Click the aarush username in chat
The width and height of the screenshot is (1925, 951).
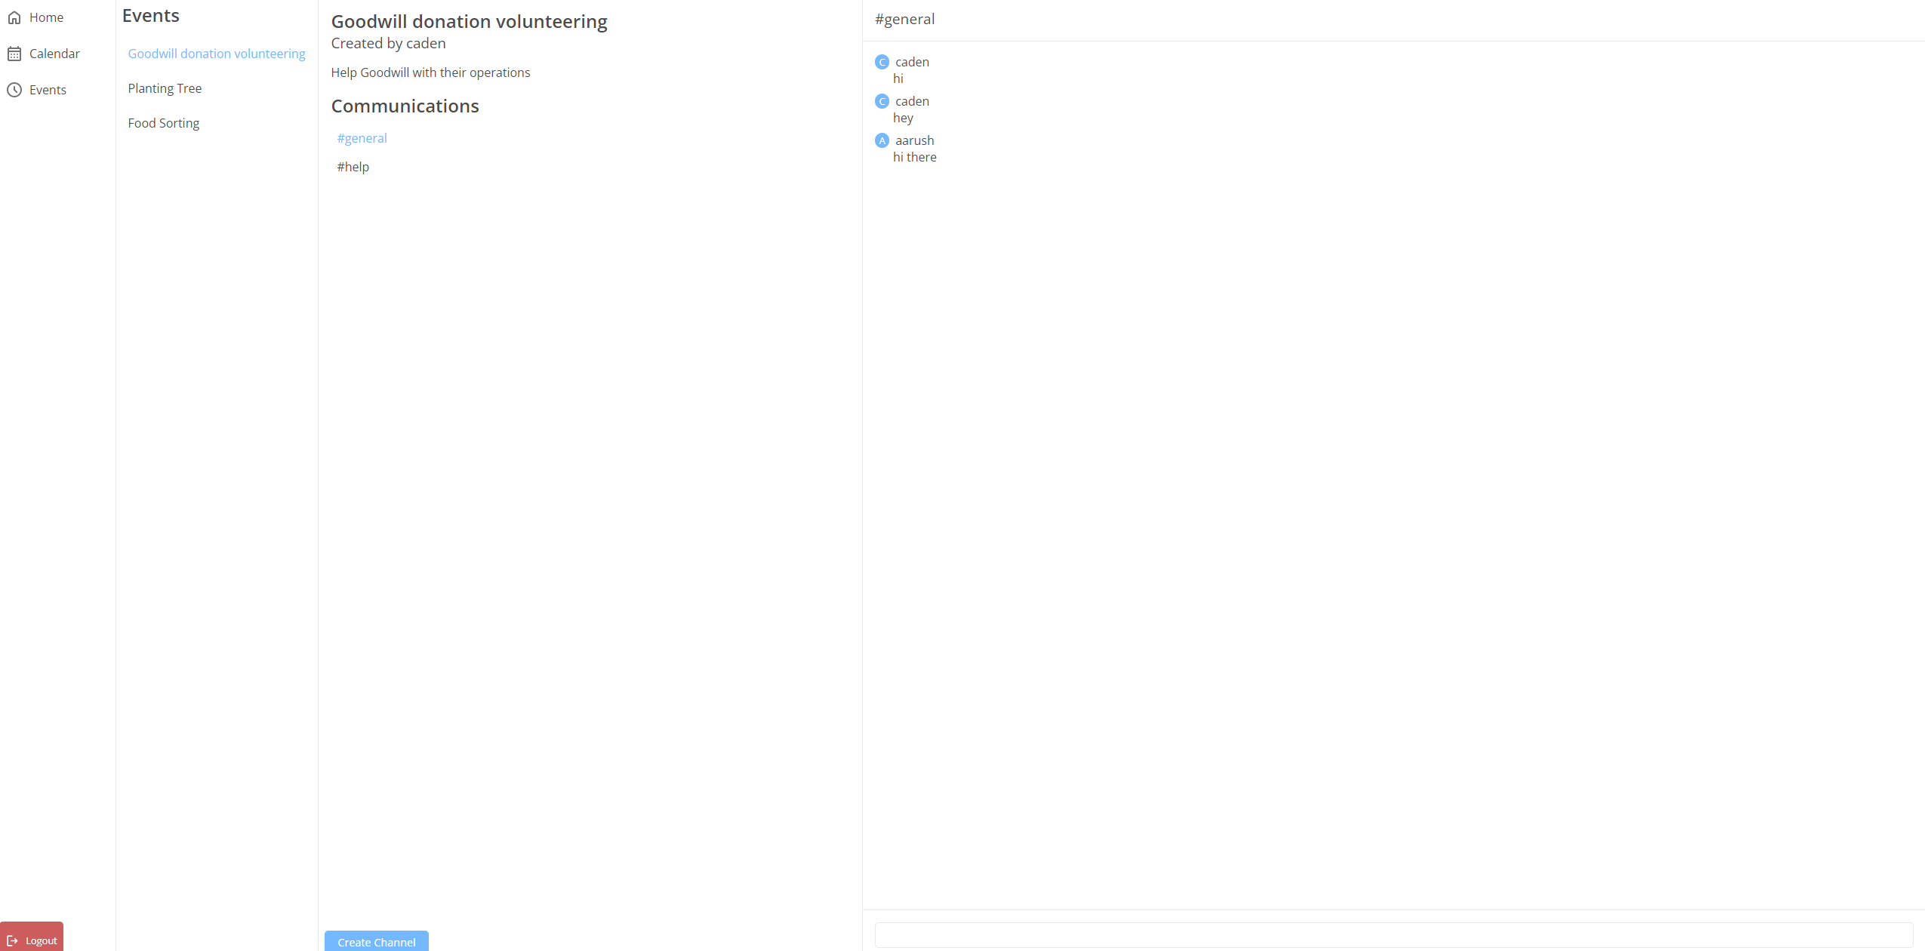point(914,140)
